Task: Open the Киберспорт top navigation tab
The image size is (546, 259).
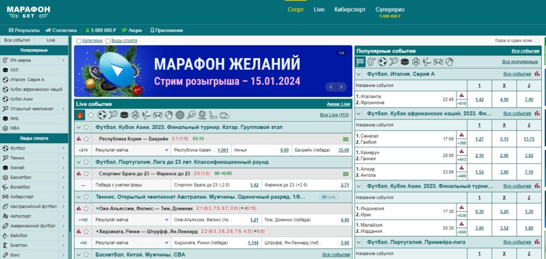Action: point(350,10)
